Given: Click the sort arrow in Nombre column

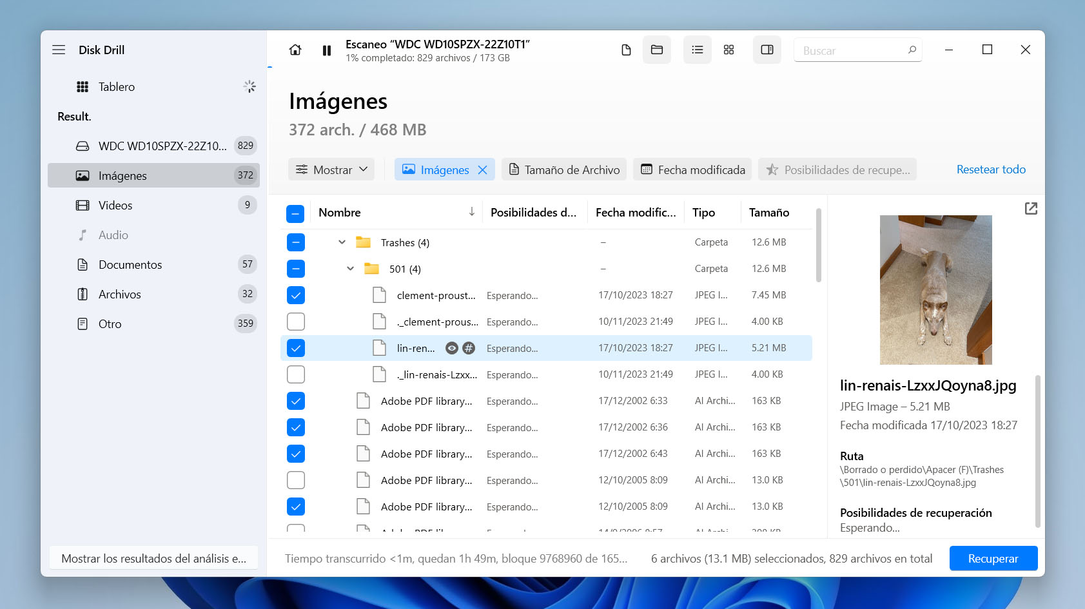Looking at the screenshot, I should pos(472,211).
